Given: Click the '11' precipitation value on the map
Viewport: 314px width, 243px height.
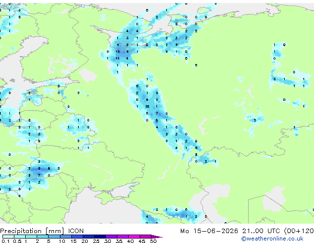Looking at the screenshot, I should click(x=117, y=59).
